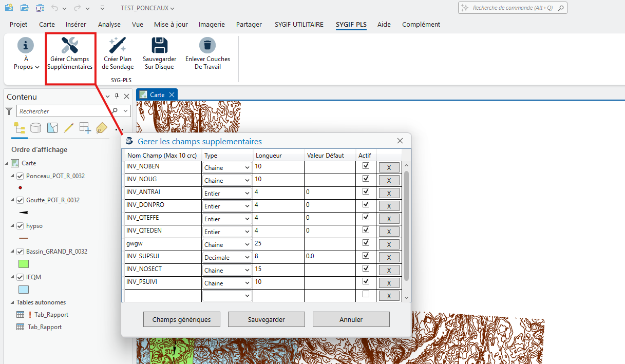Click Enlever Couches De Travail trash icon
This screenshot has height=364, width=625.
click(207, 46)
